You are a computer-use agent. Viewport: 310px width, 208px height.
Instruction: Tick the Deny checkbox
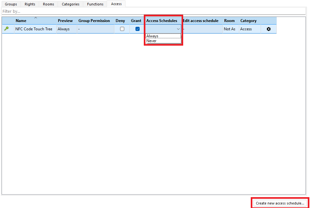click(122, 29)
